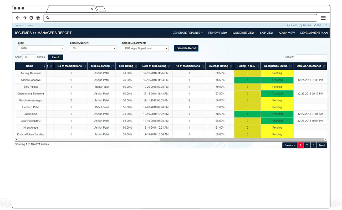Sort by Acceptance Status column

pyautogui.click(x=276, y=66)
